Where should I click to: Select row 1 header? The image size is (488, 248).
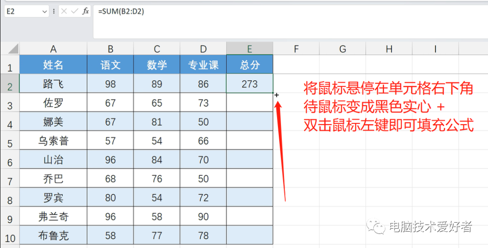[9, 65]
